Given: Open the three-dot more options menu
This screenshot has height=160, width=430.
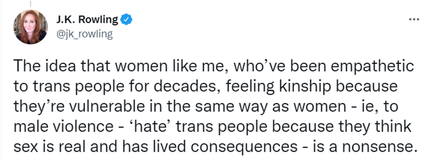Looking at the screenshot, I should [415, 18].
